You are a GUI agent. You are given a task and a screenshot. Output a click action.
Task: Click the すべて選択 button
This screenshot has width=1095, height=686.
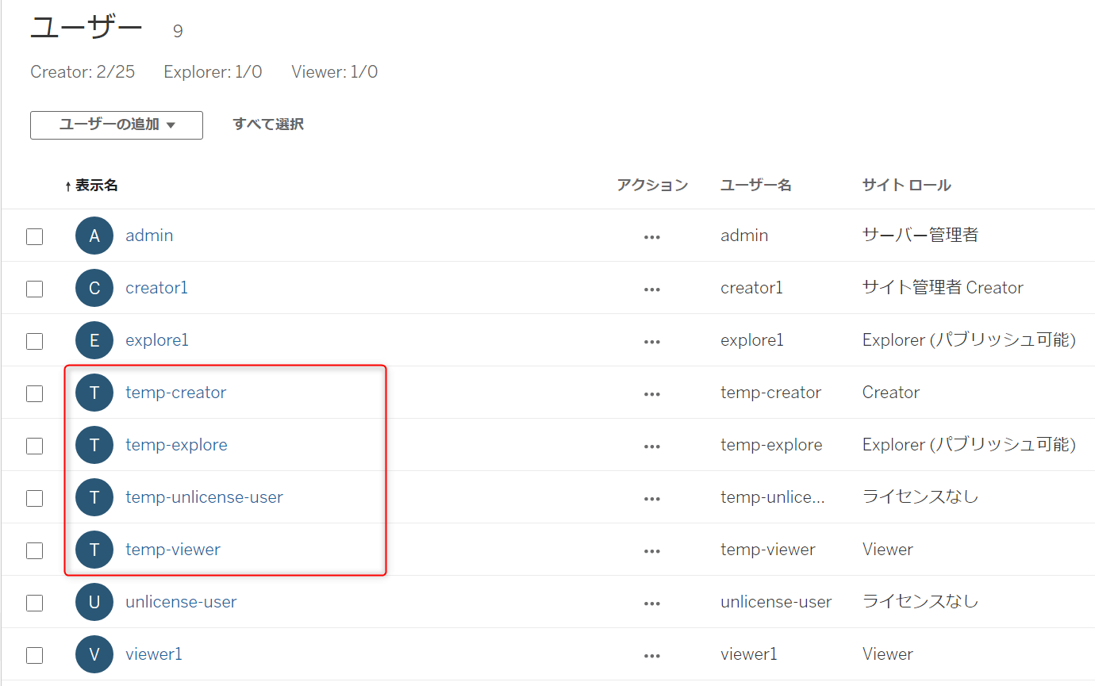268,125
